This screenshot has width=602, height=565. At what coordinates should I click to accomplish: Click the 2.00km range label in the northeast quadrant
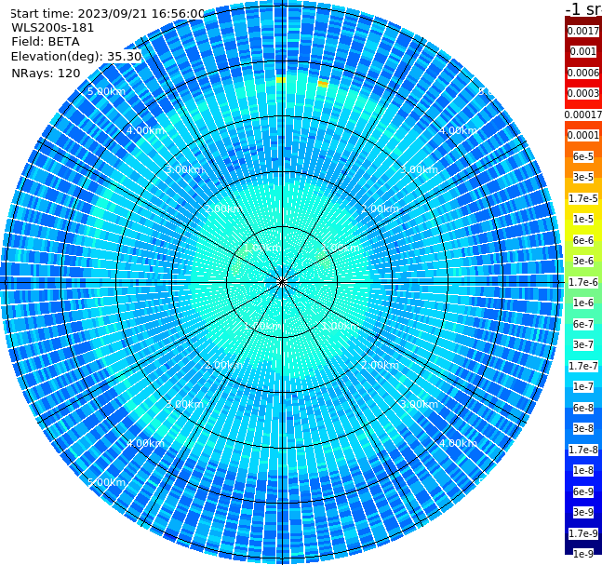[380, 209]
